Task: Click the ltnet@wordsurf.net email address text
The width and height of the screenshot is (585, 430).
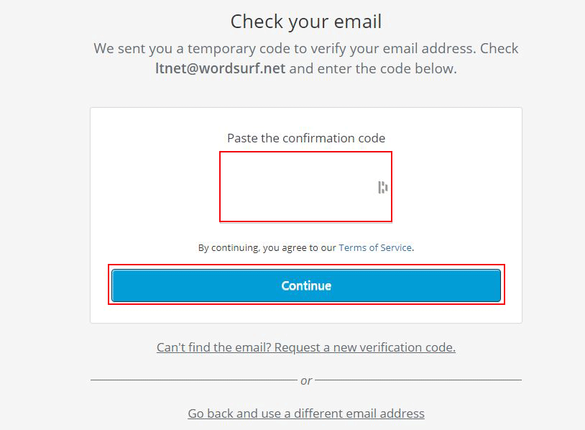Action: tap(220, 69)
